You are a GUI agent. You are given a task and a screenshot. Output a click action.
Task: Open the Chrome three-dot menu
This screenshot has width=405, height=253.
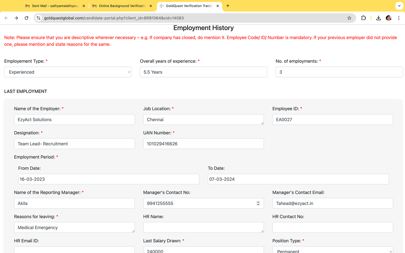[399, 18]
